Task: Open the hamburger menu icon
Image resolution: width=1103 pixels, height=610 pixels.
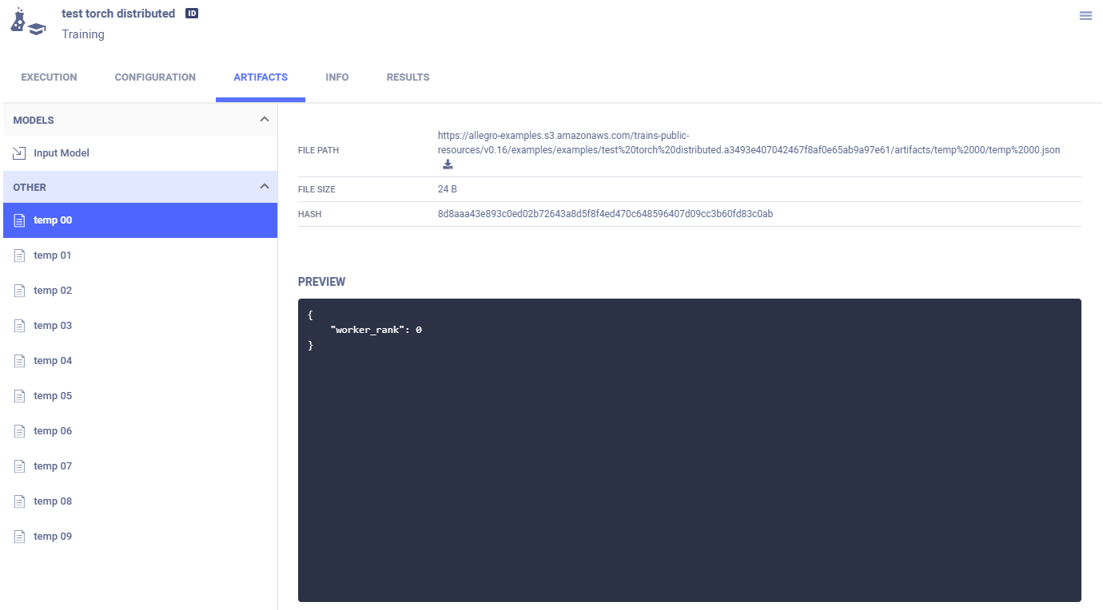Action: 1085,16
